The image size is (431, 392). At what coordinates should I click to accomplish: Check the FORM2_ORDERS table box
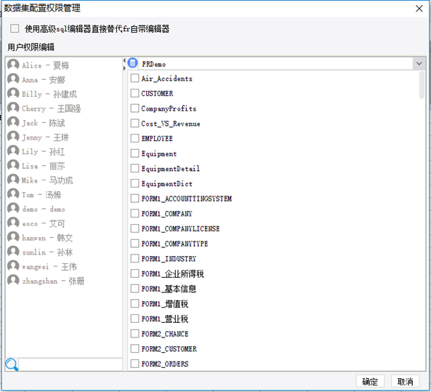[x=134, y=364]
